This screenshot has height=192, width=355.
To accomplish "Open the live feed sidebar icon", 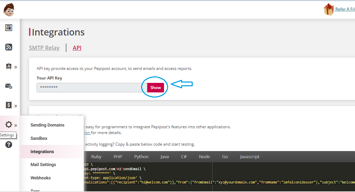I will coord(9,47).
